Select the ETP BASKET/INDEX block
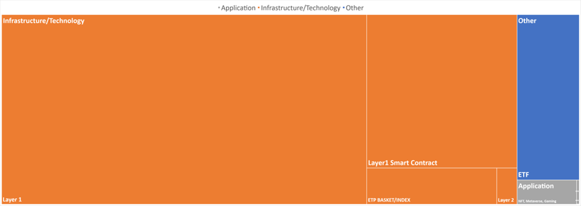The image size is (581, 206). tap(432, 186)
